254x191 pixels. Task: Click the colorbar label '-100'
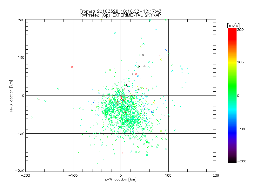(x=242, y=129)
